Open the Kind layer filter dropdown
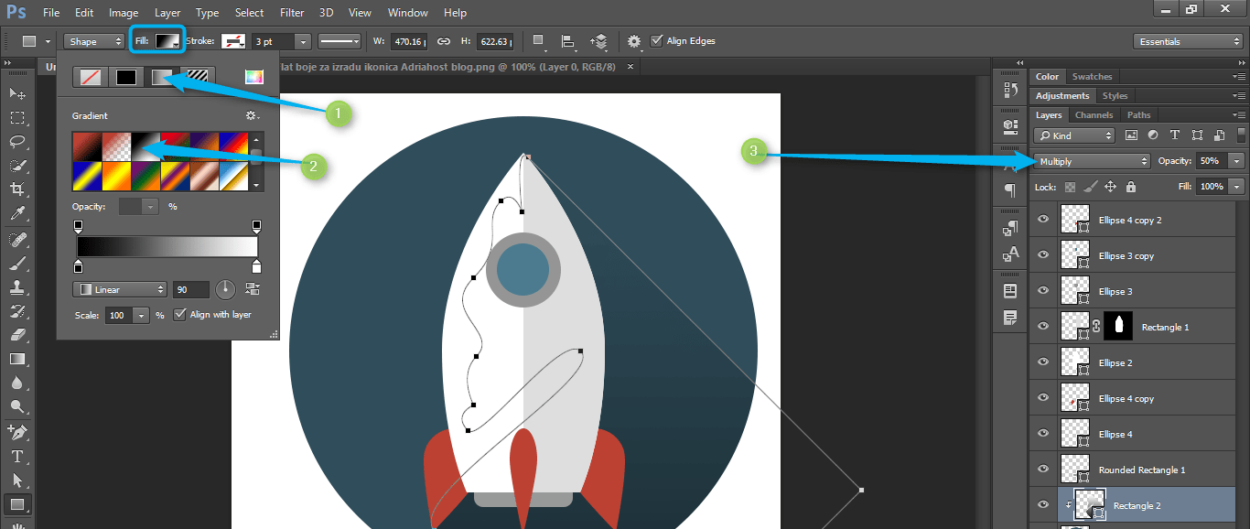The height and width of the screenshot is (529, 1250). pos(1075,135)
